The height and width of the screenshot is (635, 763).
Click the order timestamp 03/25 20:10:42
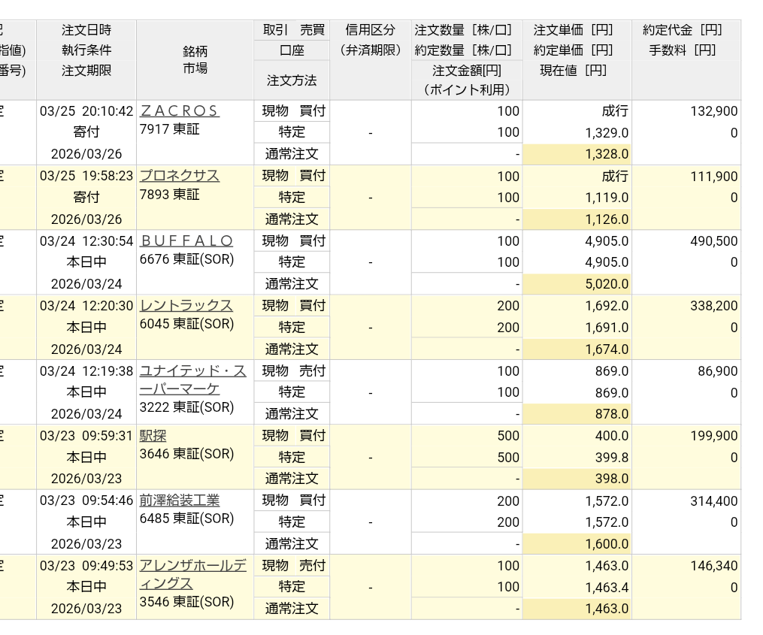(x=86, y=111)
